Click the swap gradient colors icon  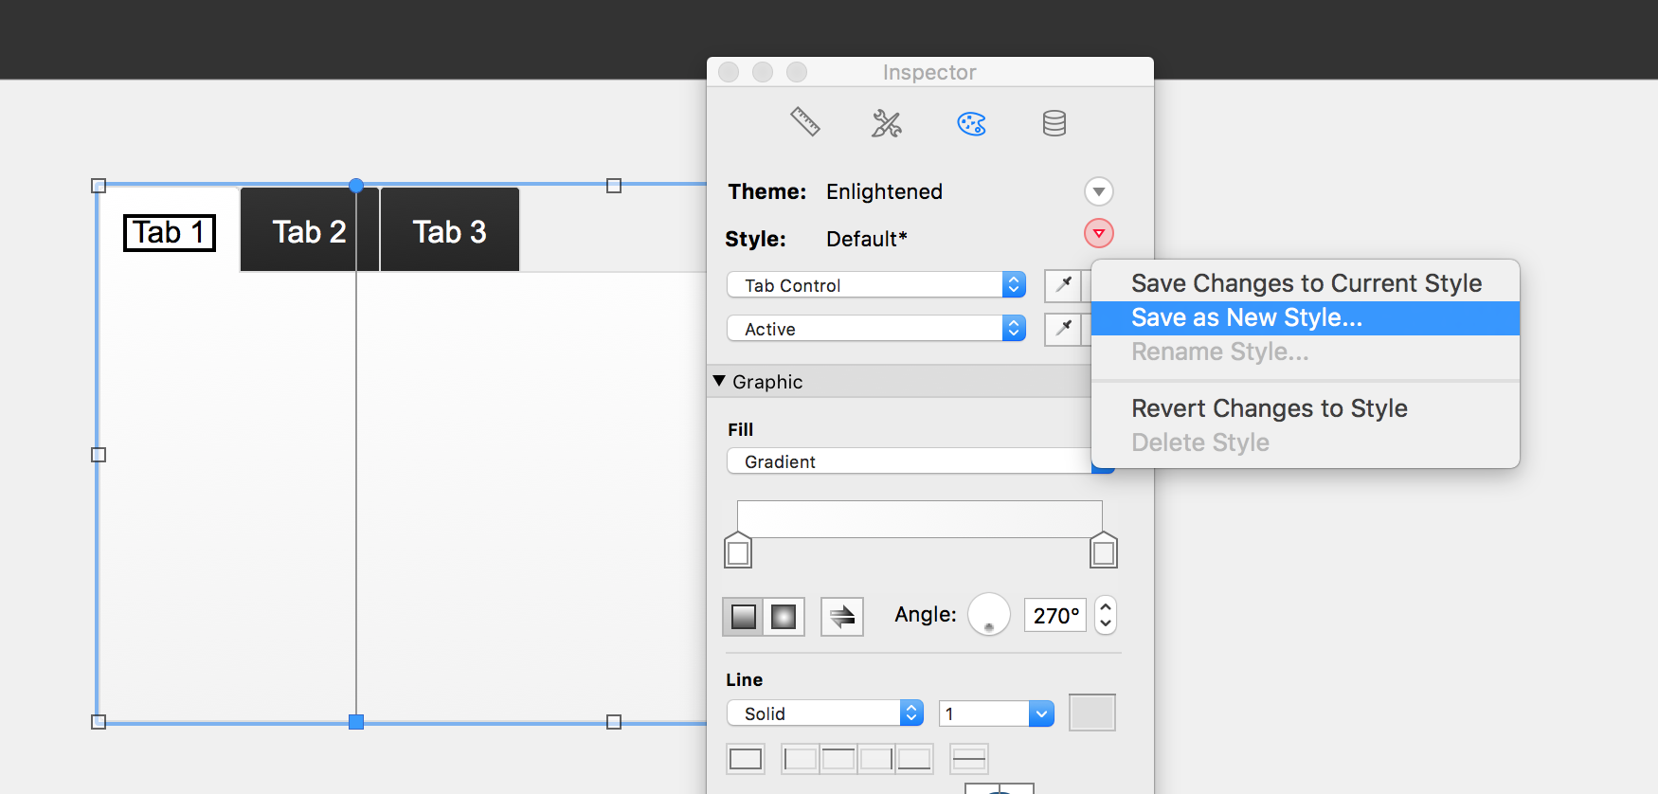pyautogui.click(x=842, y=617)
